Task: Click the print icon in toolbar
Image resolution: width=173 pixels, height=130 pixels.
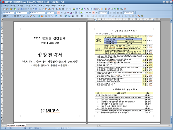Action: [19, 9]
